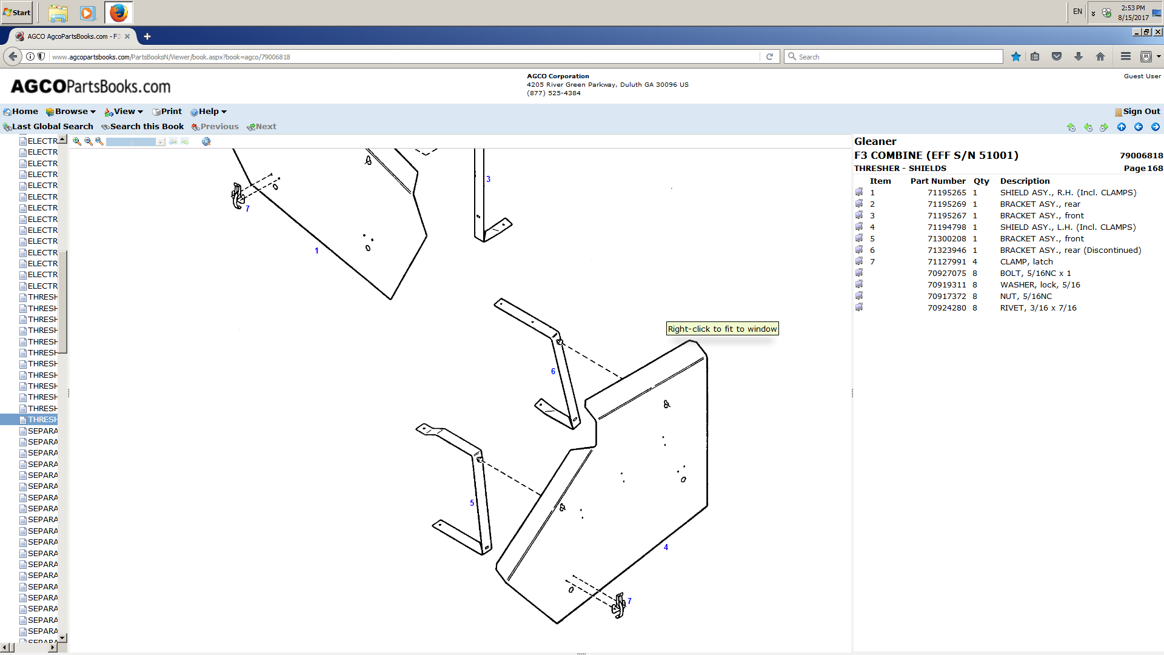1164x655 pixels.
Task: Click the zoom-to-fit magnifier icon
Action: point(99,141)
